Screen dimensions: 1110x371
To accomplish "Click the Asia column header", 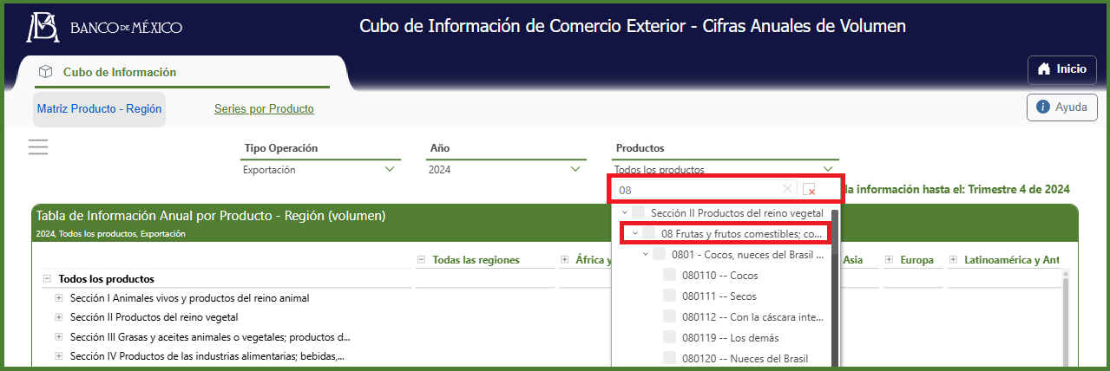I will pyautogui.click(x=852, y=259).
